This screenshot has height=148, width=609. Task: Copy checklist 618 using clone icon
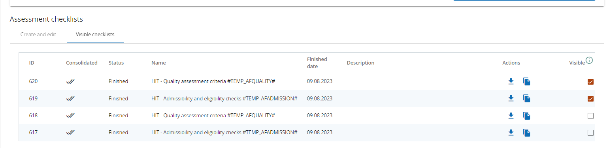526,115
